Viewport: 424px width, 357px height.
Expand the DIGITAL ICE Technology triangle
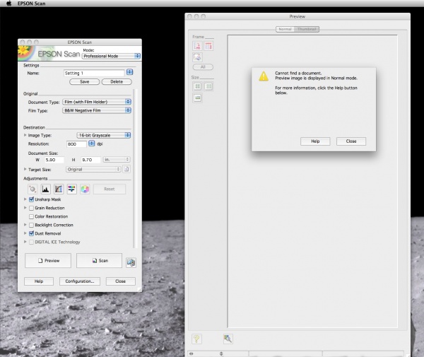25,242
